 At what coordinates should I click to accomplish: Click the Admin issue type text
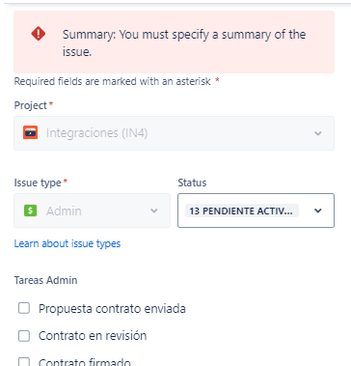(64, 211)
